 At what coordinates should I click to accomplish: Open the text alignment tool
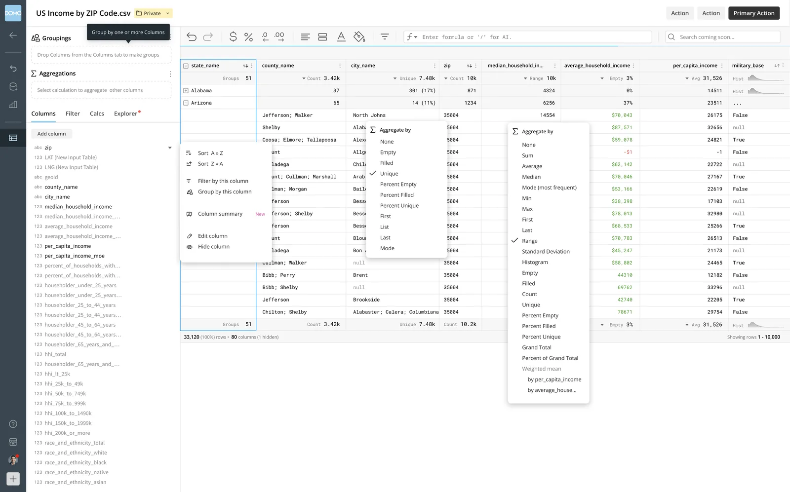click(306, 37)
